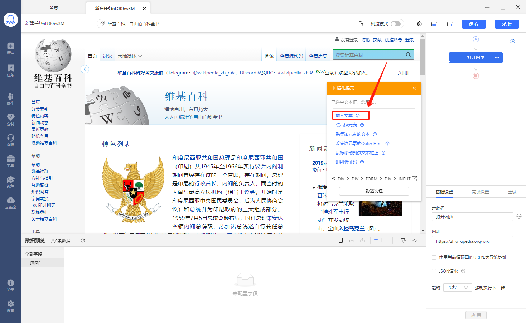Open the 协作 (collaboration) sidebar icon

[x=11, y=98]
